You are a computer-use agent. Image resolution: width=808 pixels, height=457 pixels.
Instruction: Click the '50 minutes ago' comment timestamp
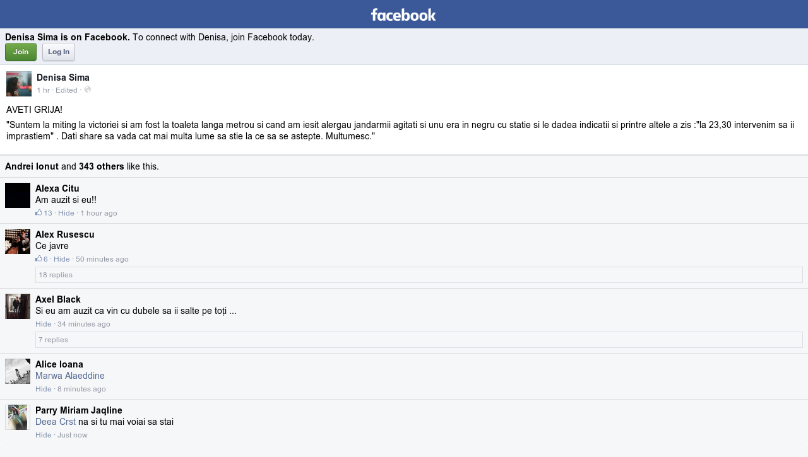(102, 259)
